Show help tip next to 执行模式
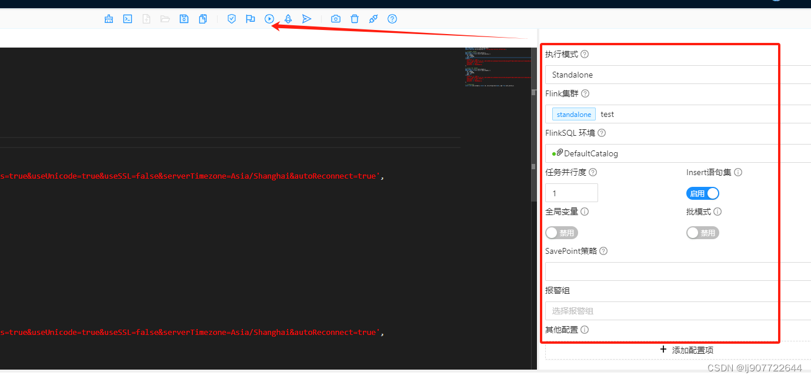Image resolution: width=811 pixels, height=379 pixels. [585, 54]
